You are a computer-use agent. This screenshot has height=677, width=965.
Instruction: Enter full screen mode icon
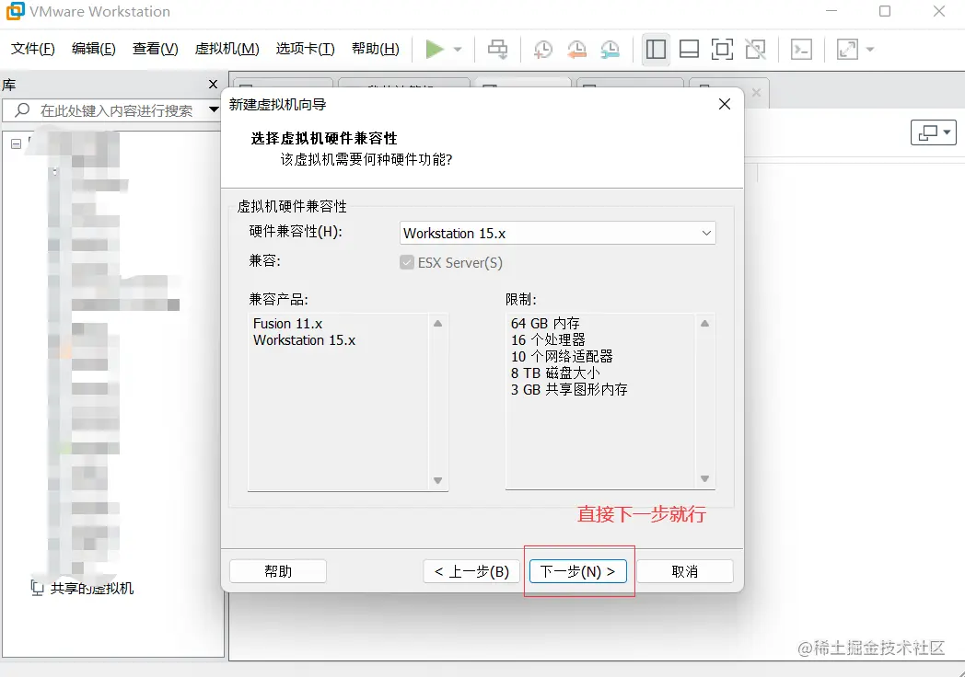point(722,49)
